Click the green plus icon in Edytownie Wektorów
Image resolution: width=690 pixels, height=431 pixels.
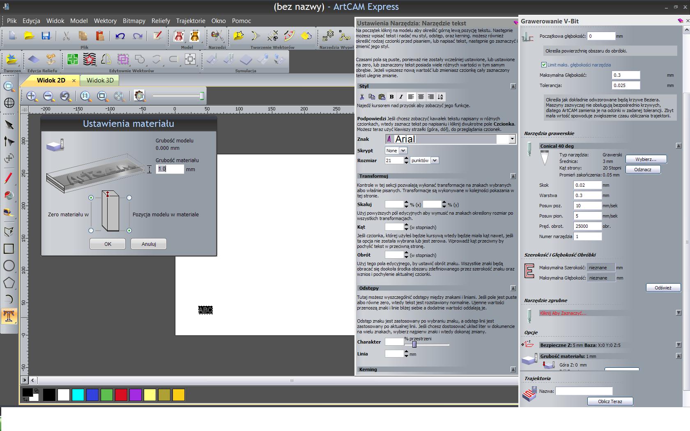pyautogui.click(x=73, y=60)
